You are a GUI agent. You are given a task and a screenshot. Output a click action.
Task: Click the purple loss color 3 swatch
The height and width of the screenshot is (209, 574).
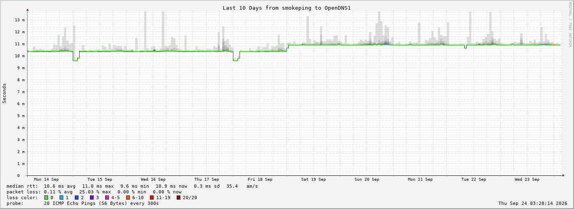[x=92, y=198]
